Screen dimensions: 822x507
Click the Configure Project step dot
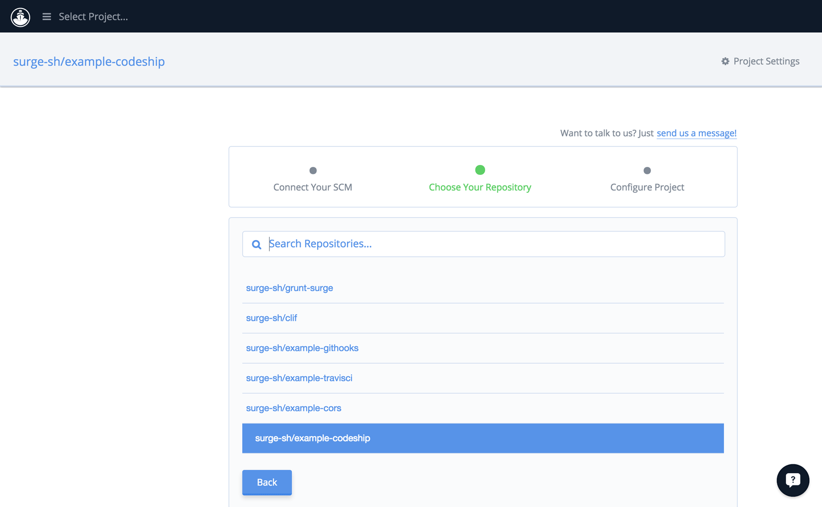point(647,171)
